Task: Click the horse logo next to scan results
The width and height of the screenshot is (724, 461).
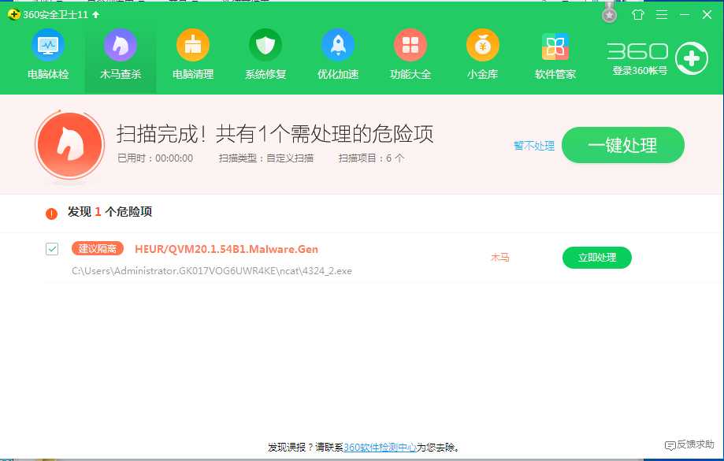Action: tap(69, 145)
